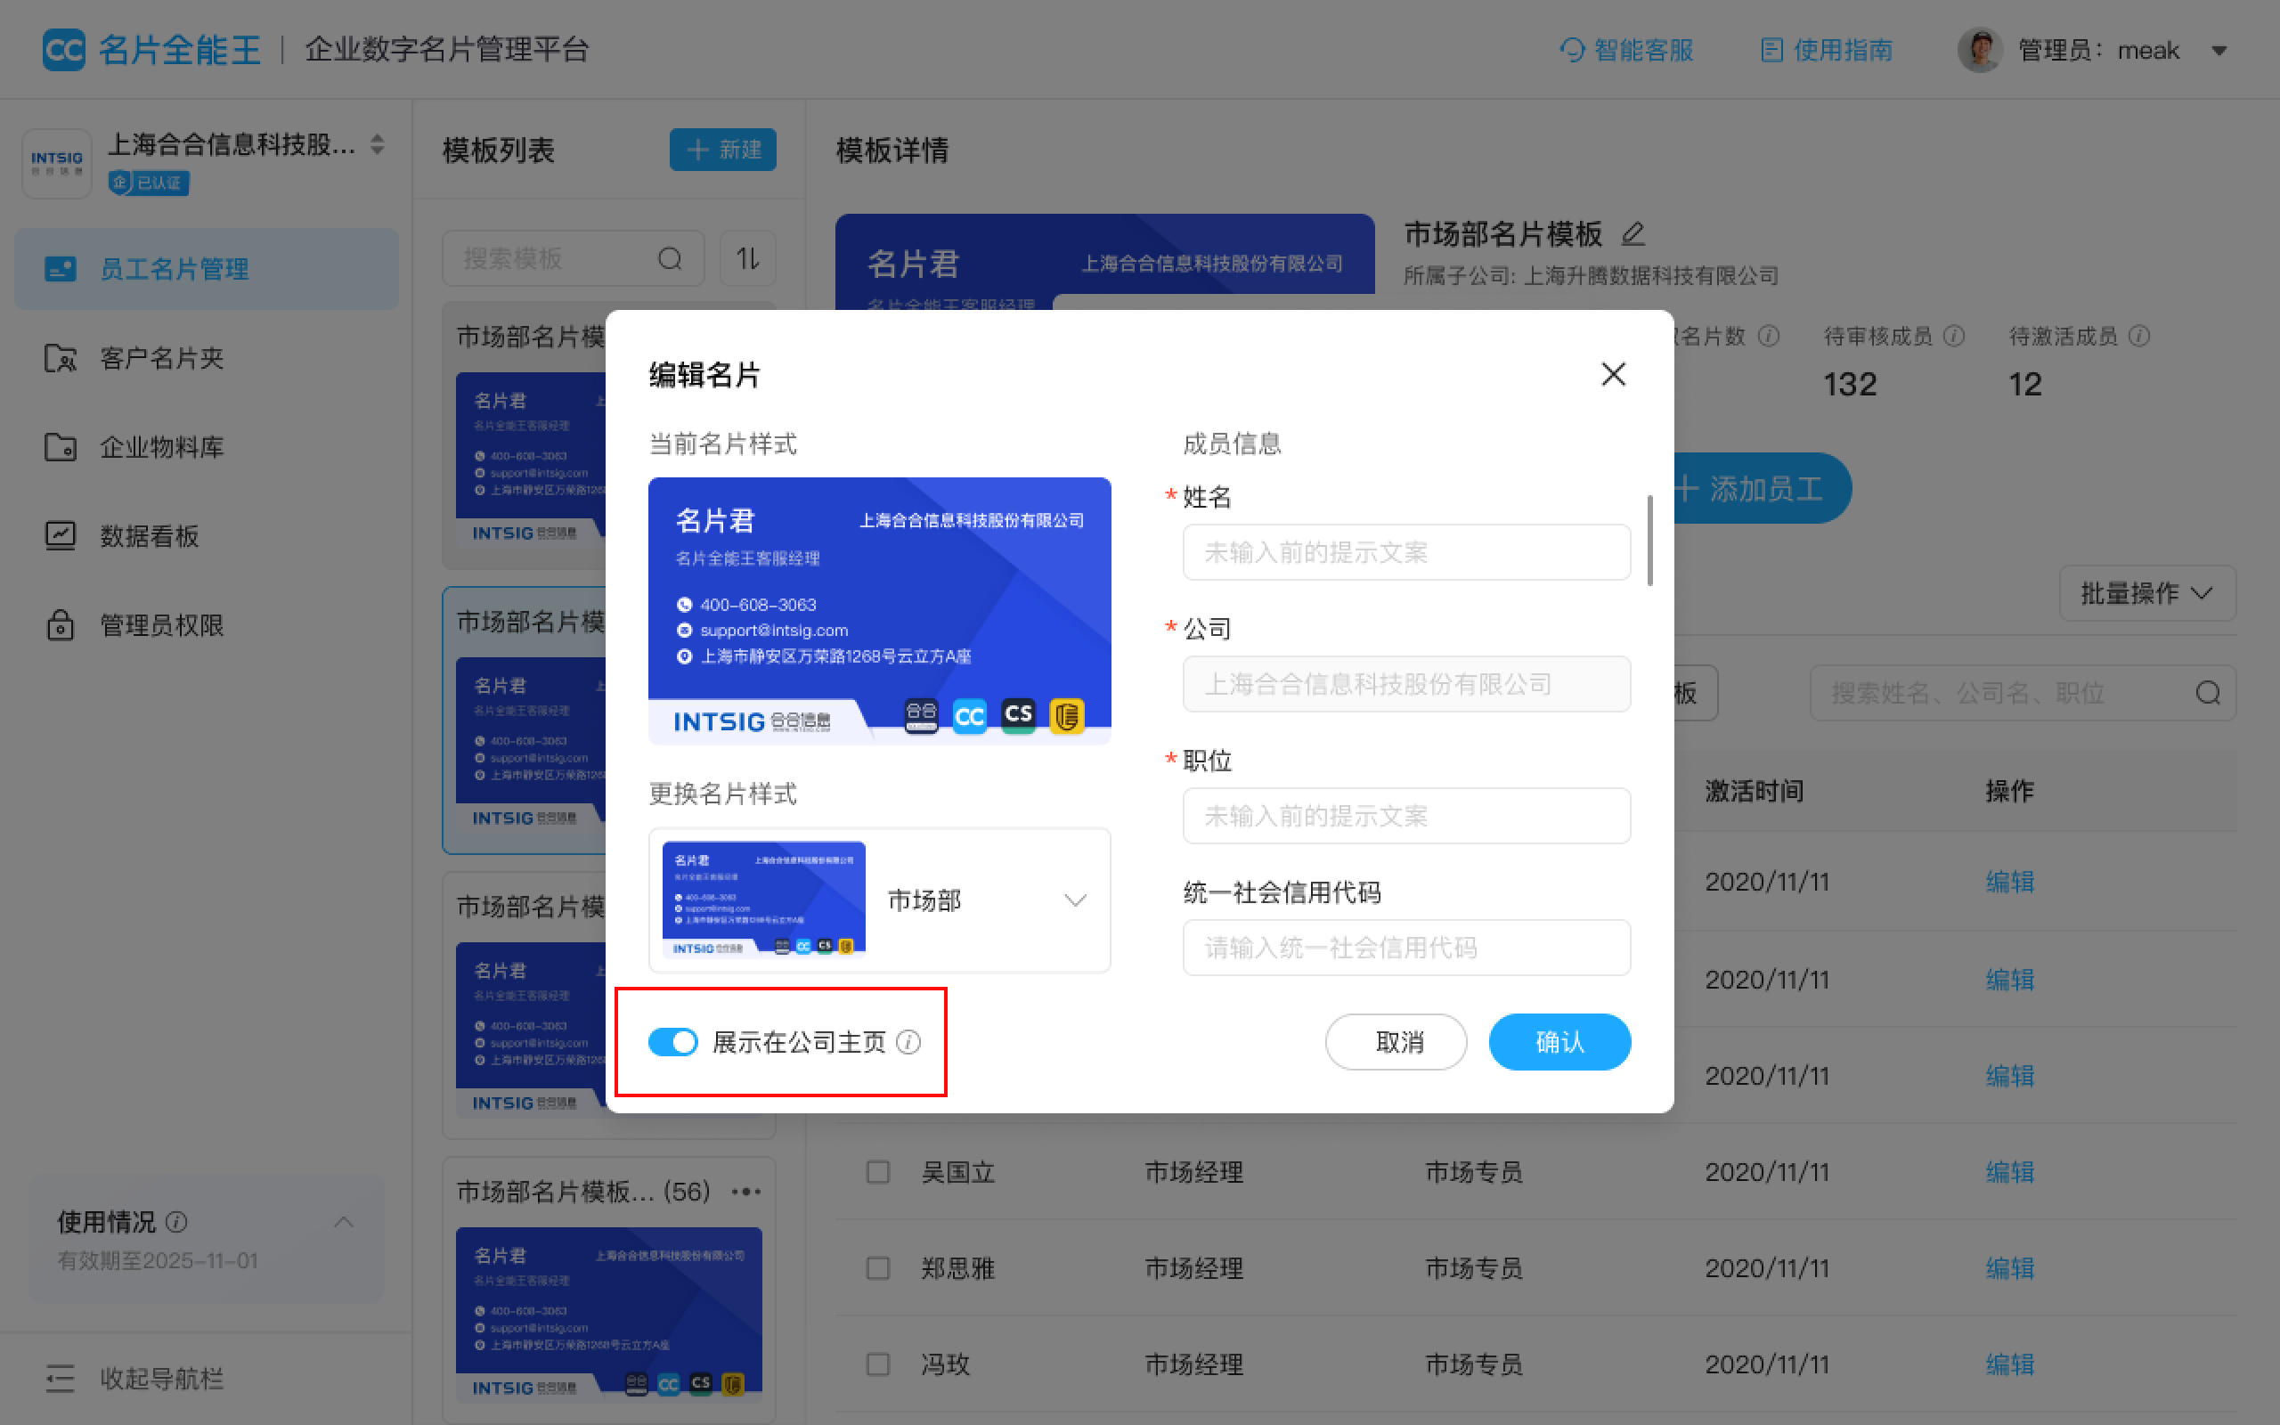Viewport: 2280px width, 1425px height.
Task: Click the 待审核成员 info icon
Action: pos(1954,337)
